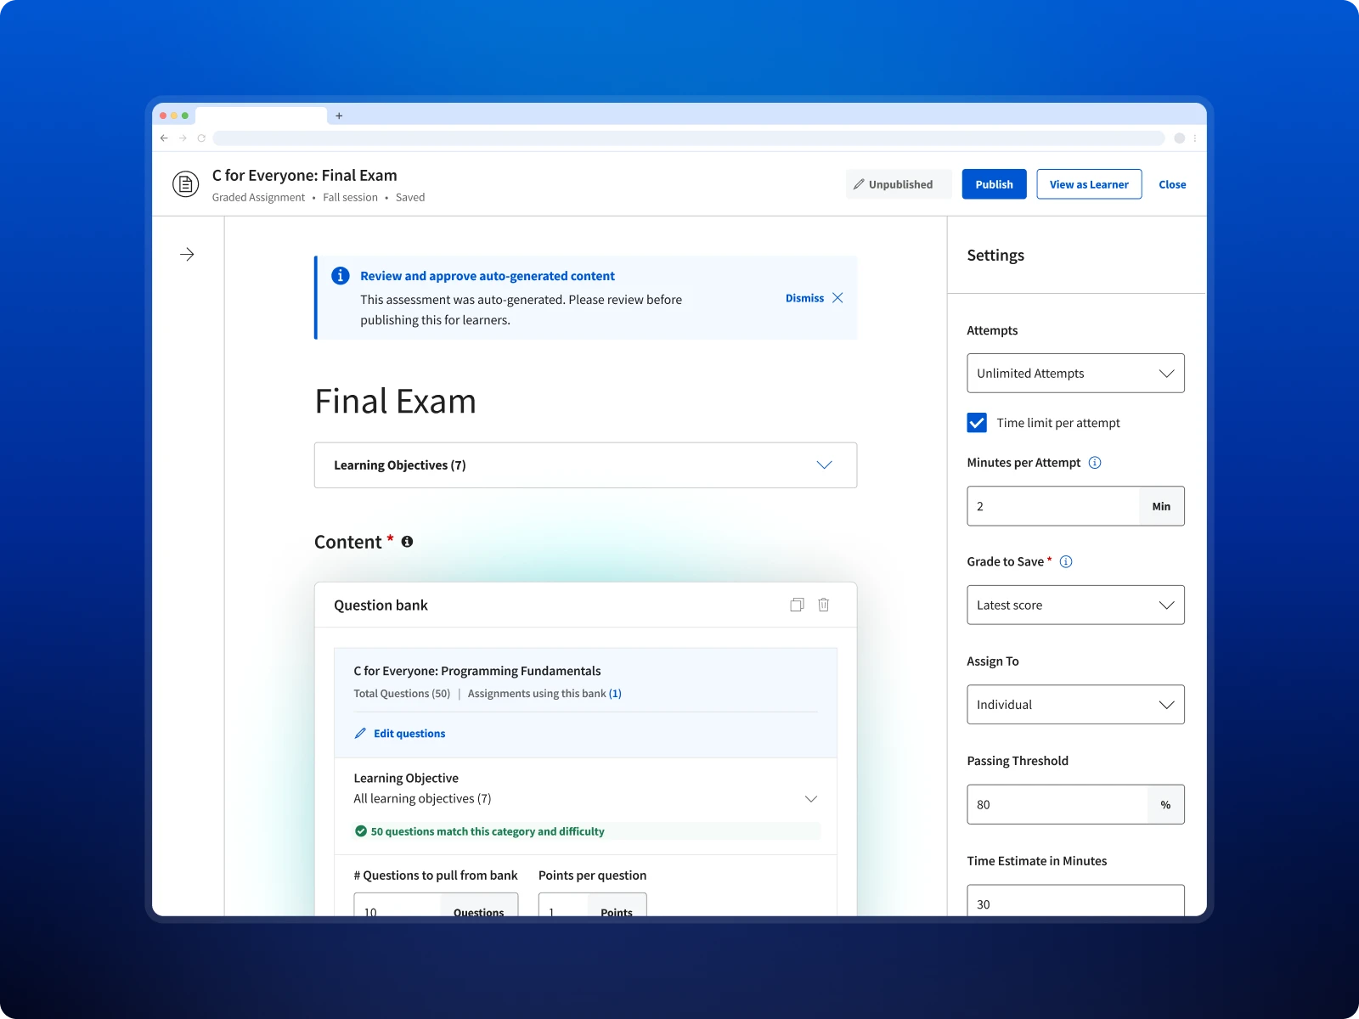Click the Close link
Screen dimensions: 1359x1019
[x=1172, y=184]
